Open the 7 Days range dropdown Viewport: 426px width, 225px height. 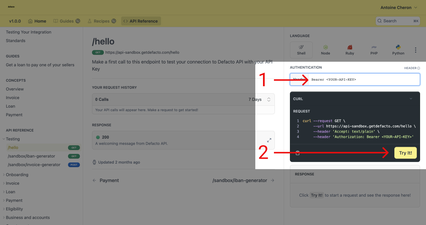coord(260,100)
